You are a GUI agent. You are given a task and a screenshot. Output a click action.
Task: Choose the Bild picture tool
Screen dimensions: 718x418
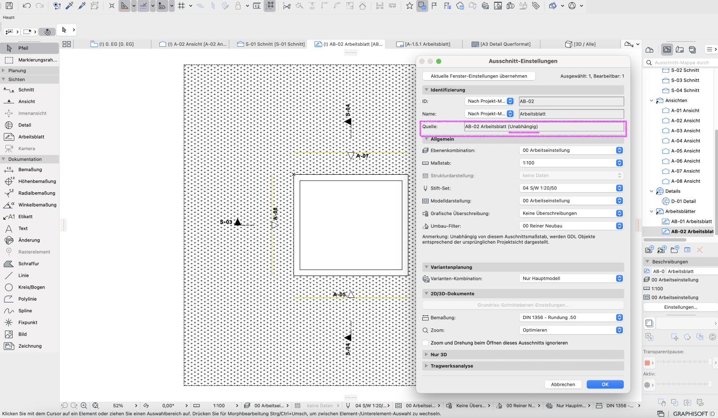[x=30, y=334]
